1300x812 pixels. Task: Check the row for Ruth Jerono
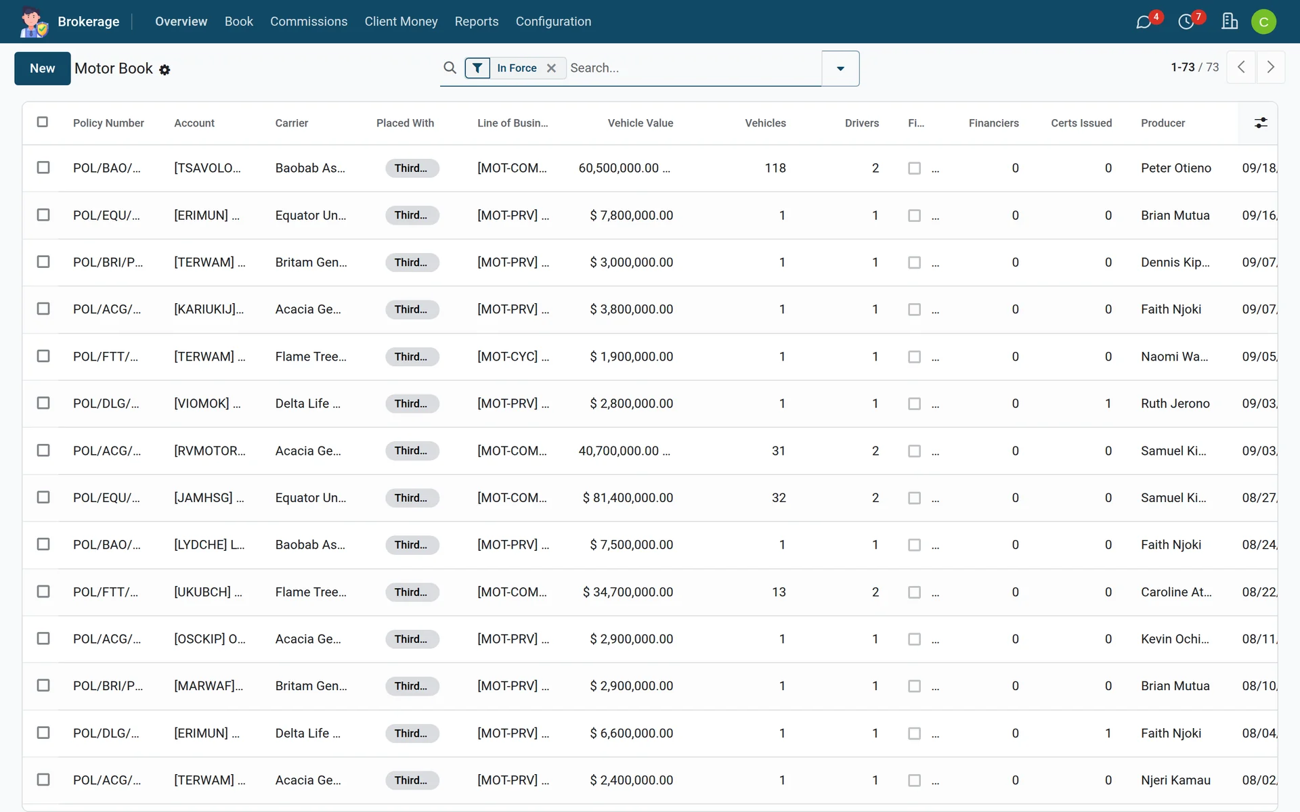pos(43,403)
